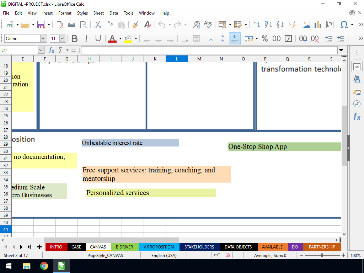Click zoom out minus button
Screen dimensions: 364x273
coord(301,255)
